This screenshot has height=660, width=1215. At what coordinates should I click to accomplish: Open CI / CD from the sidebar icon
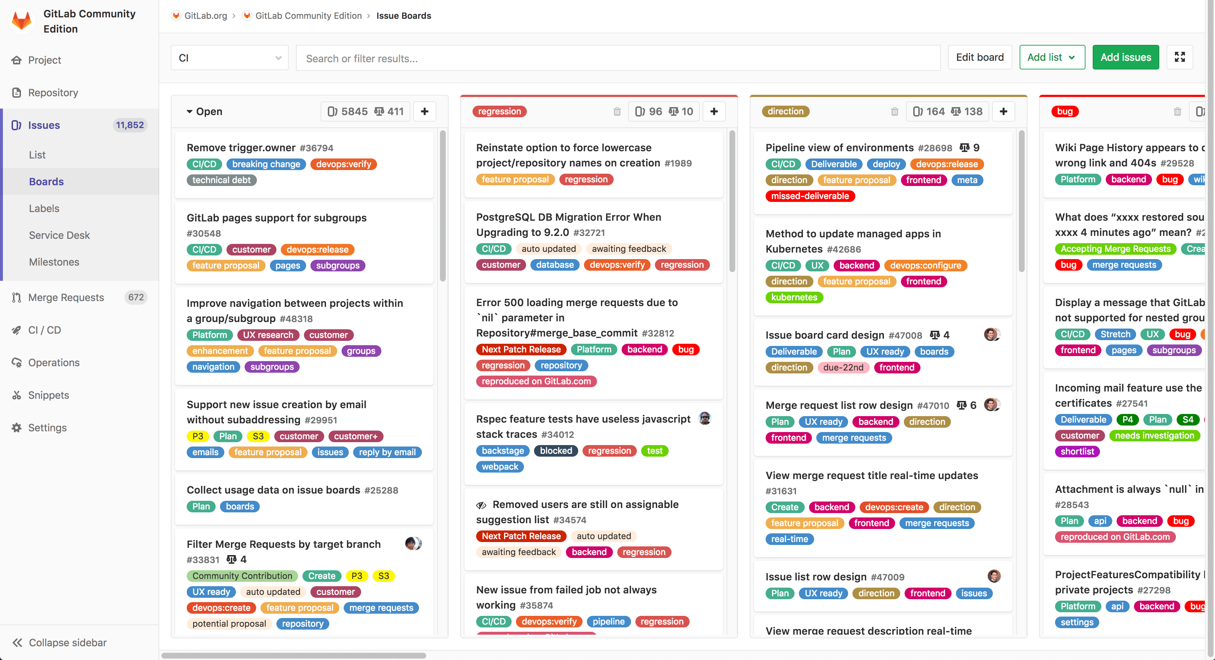17,330
